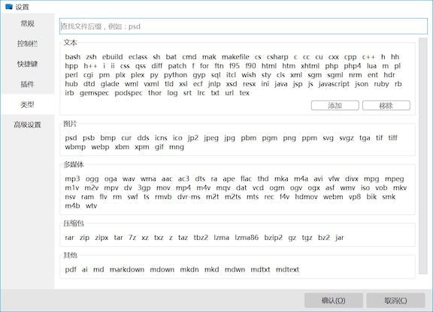Viewport: 433px width, 312px height.
Task: Select the markdown extension in other group
Action: click(127, 269)
